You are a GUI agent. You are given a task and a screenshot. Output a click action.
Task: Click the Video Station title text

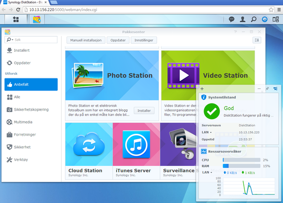point(225,75)
